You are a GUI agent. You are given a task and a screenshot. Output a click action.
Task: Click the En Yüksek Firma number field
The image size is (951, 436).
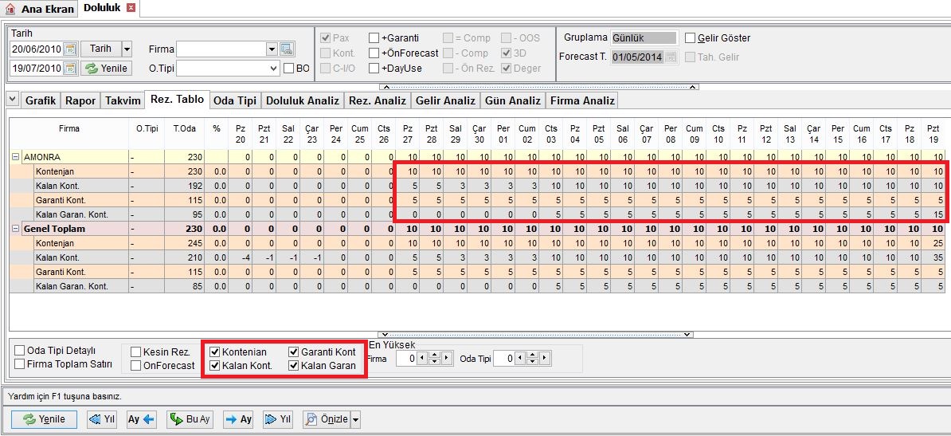405,358
